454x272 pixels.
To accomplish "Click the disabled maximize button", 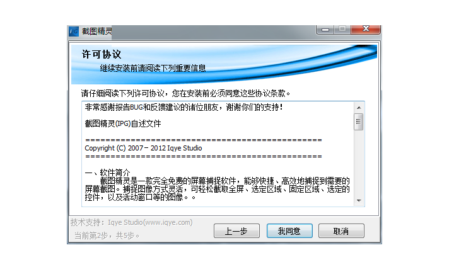I will pyautogui.click(x=342, y=29).
